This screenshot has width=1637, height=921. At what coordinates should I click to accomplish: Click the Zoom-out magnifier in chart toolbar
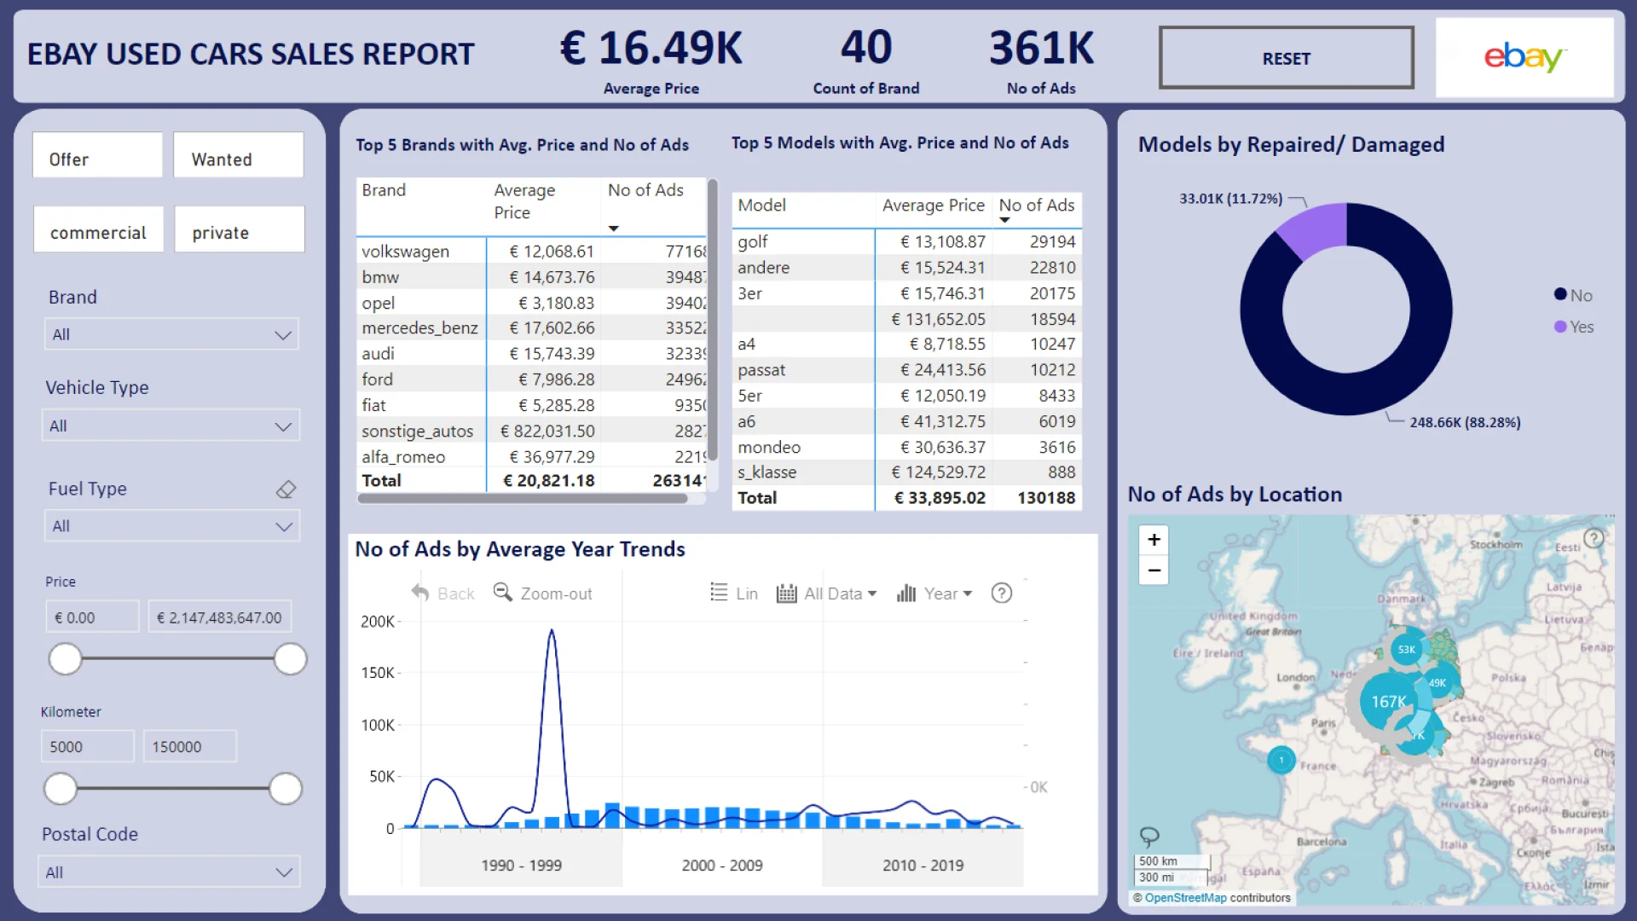click(x=503, y=593)
